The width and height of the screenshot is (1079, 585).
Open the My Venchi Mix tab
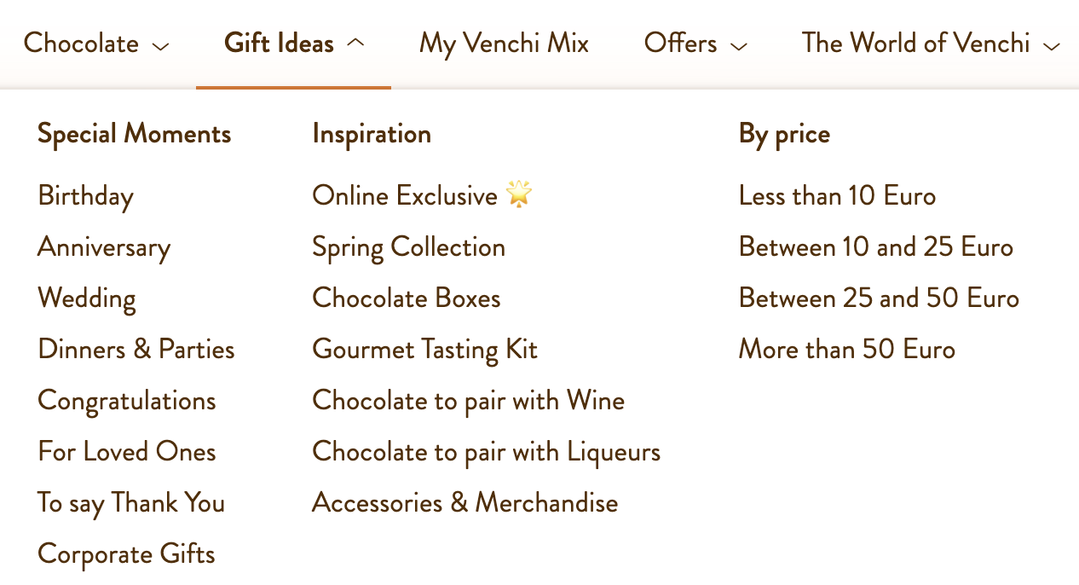(504, 43)
